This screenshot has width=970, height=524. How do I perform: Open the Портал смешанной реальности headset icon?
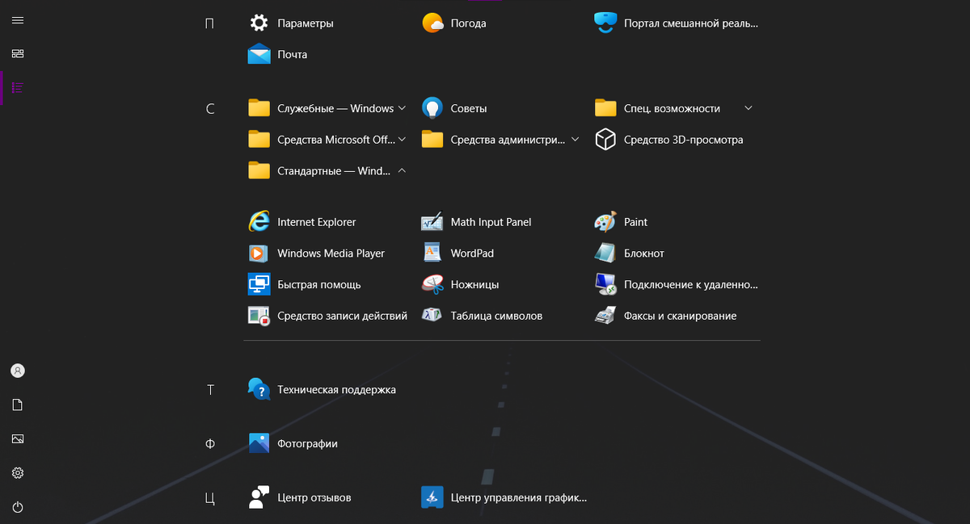[605, 23]
